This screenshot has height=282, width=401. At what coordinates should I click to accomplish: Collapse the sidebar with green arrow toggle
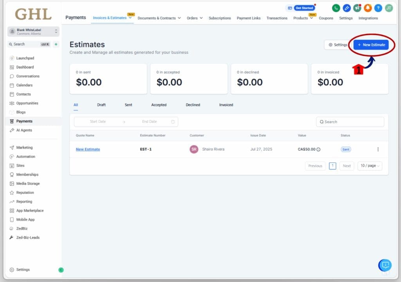(61, 270)
